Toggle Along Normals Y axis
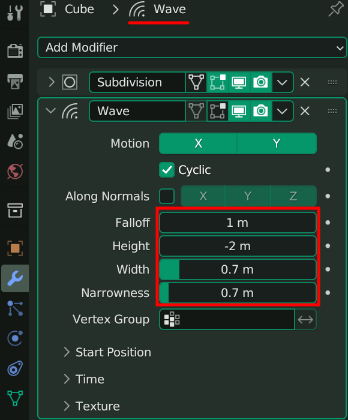348x420 pixels. click(248, 196)
